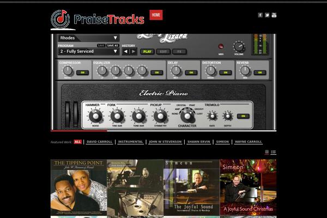Toggle the Tremolo ON switch

(244, 116)
